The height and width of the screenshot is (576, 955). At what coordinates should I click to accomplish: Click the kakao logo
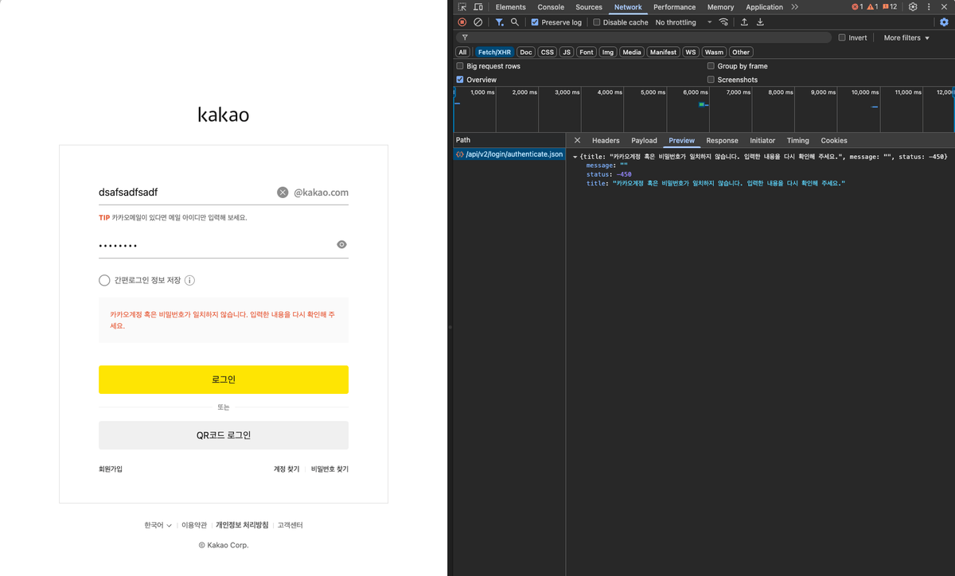tap(224, 115)
